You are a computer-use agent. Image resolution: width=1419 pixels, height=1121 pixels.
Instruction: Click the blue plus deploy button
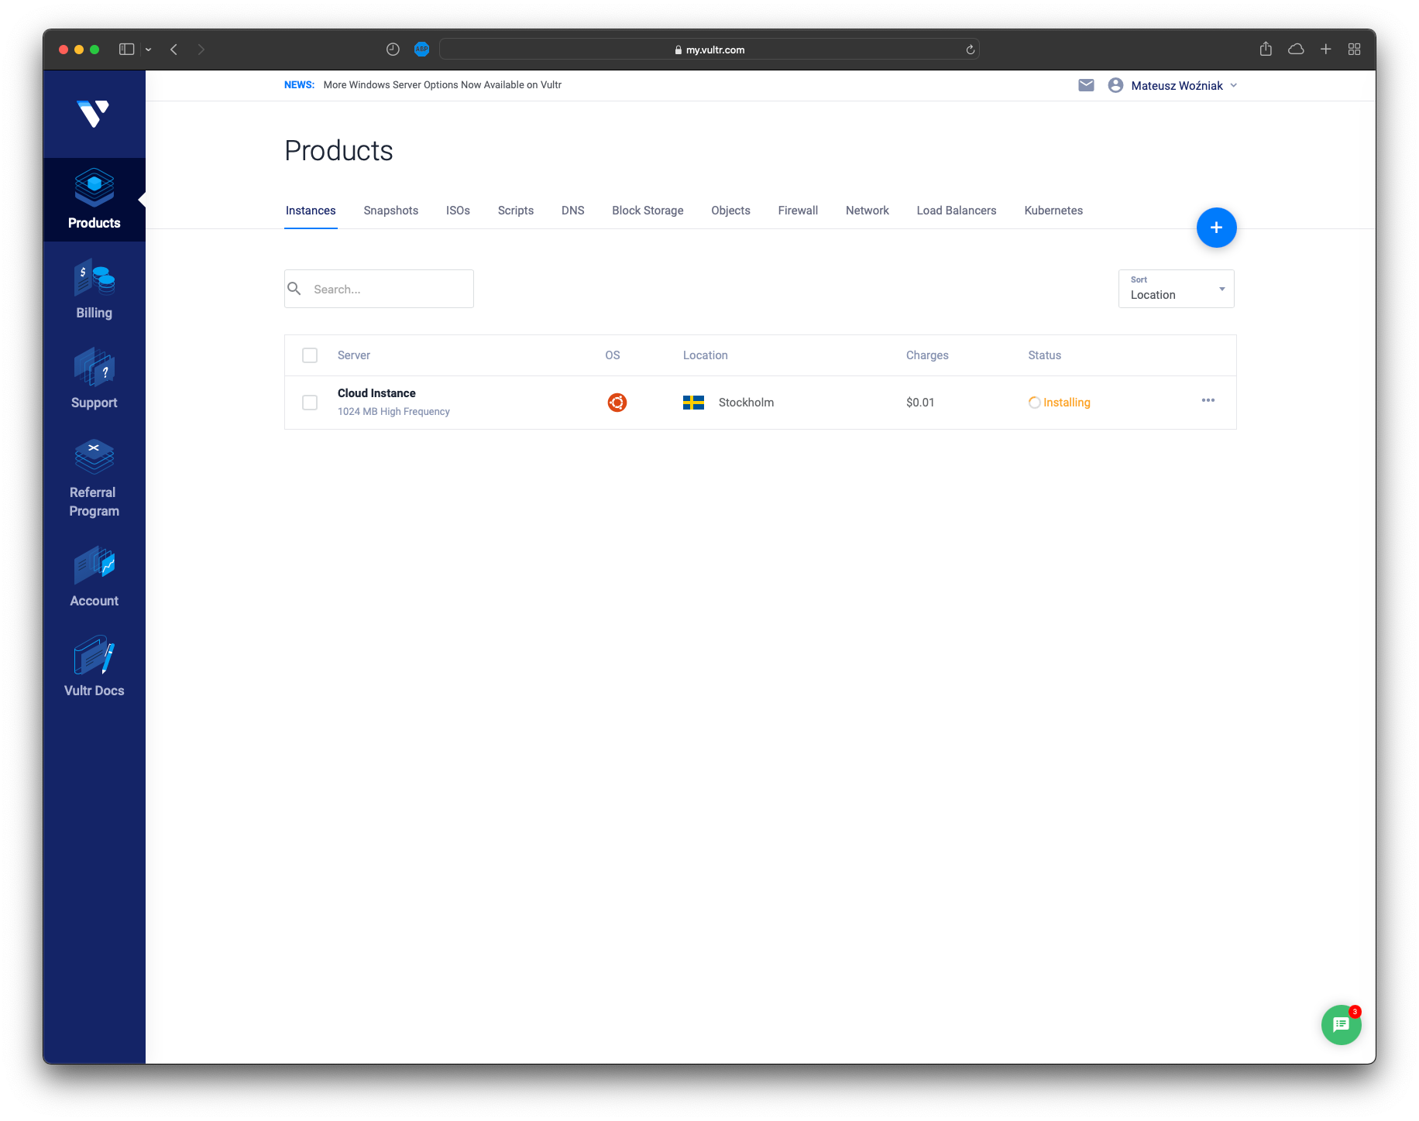[x=1216, y=228]
